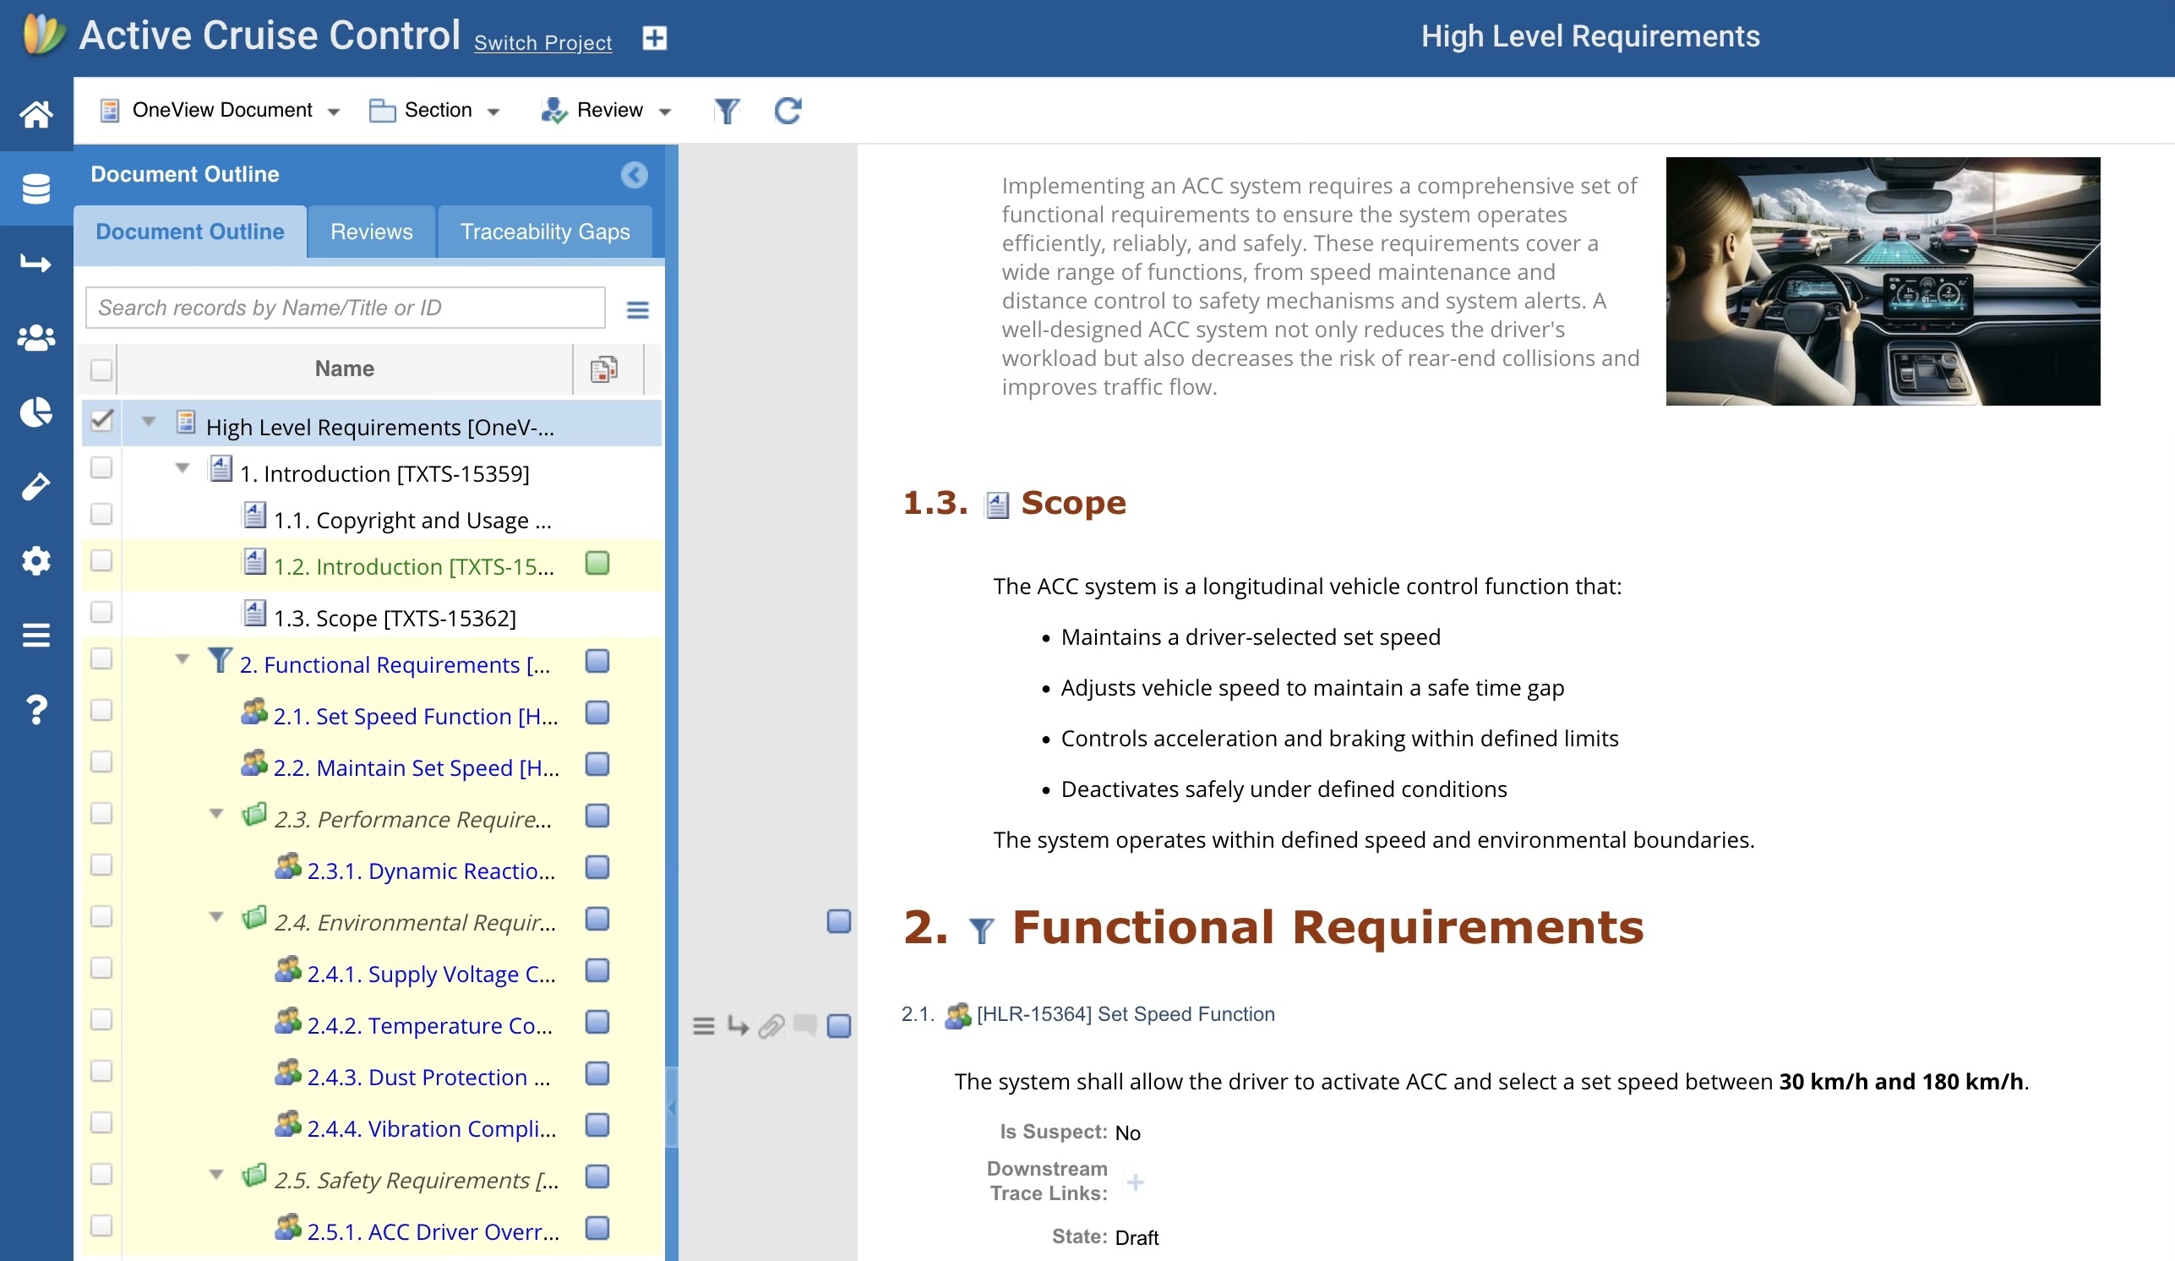Switch to the Traceability Gaps tab
This screenshot has width=2175, height=1261.
[x=545, y=232]
